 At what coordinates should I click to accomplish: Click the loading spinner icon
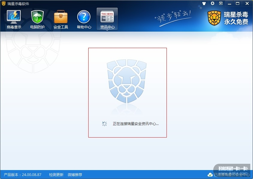tap(104, 124)
